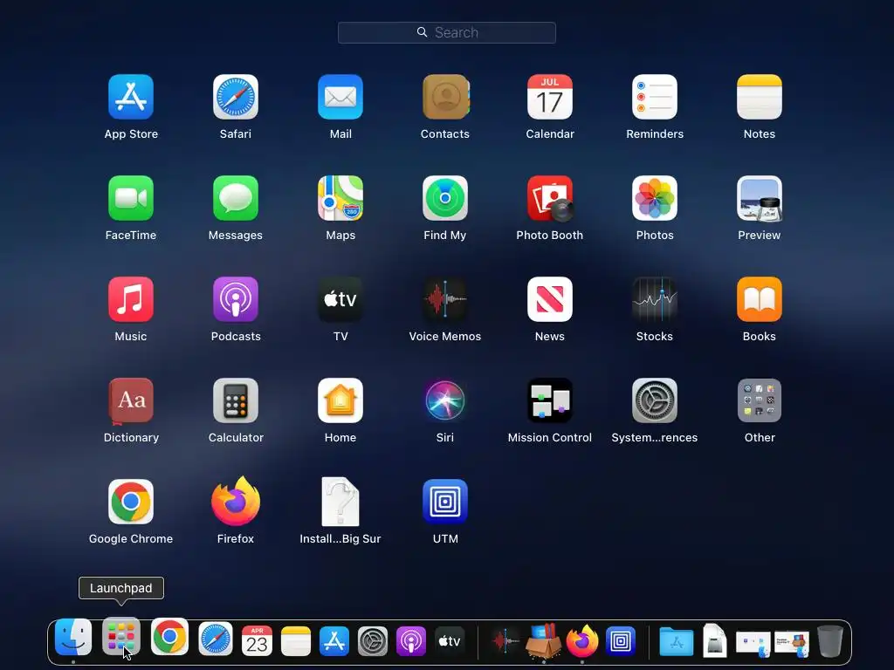Launch the Reminders app
Screen dimensions: 894x670
655,97
